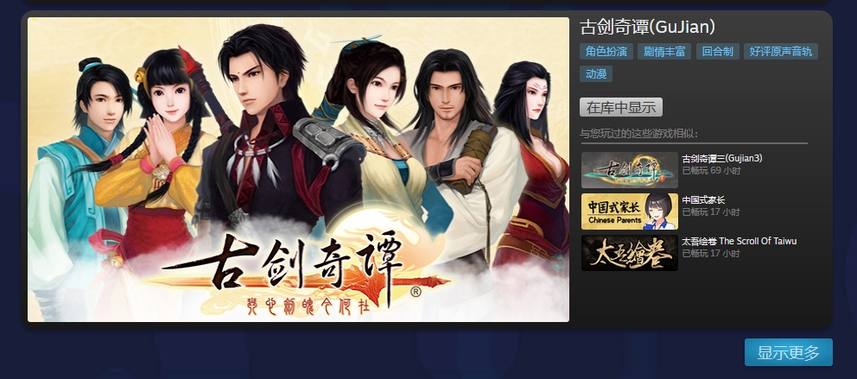This screenshot has height=379, width=857.
Task: Click the 在库中显示 button
Action: (621, 108)
